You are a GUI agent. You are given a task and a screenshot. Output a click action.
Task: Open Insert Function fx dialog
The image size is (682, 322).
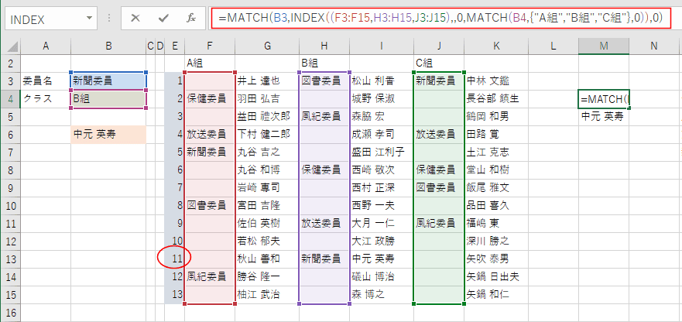190,18
